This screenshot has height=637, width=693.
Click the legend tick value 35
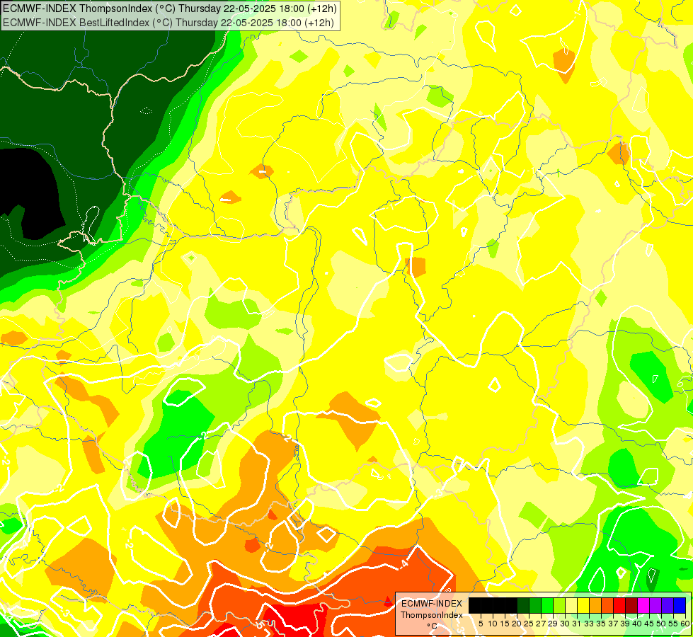[602, 624]
